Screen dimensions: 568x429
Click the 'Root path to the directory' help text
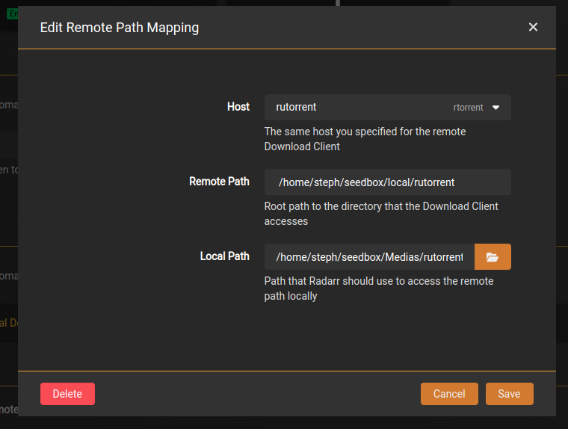pos(381,214)
